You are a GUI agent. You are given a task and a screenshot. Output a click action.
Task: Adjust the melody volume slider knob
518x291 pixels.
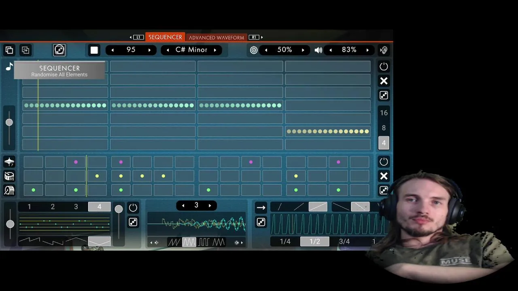click(x=9, y=122)
